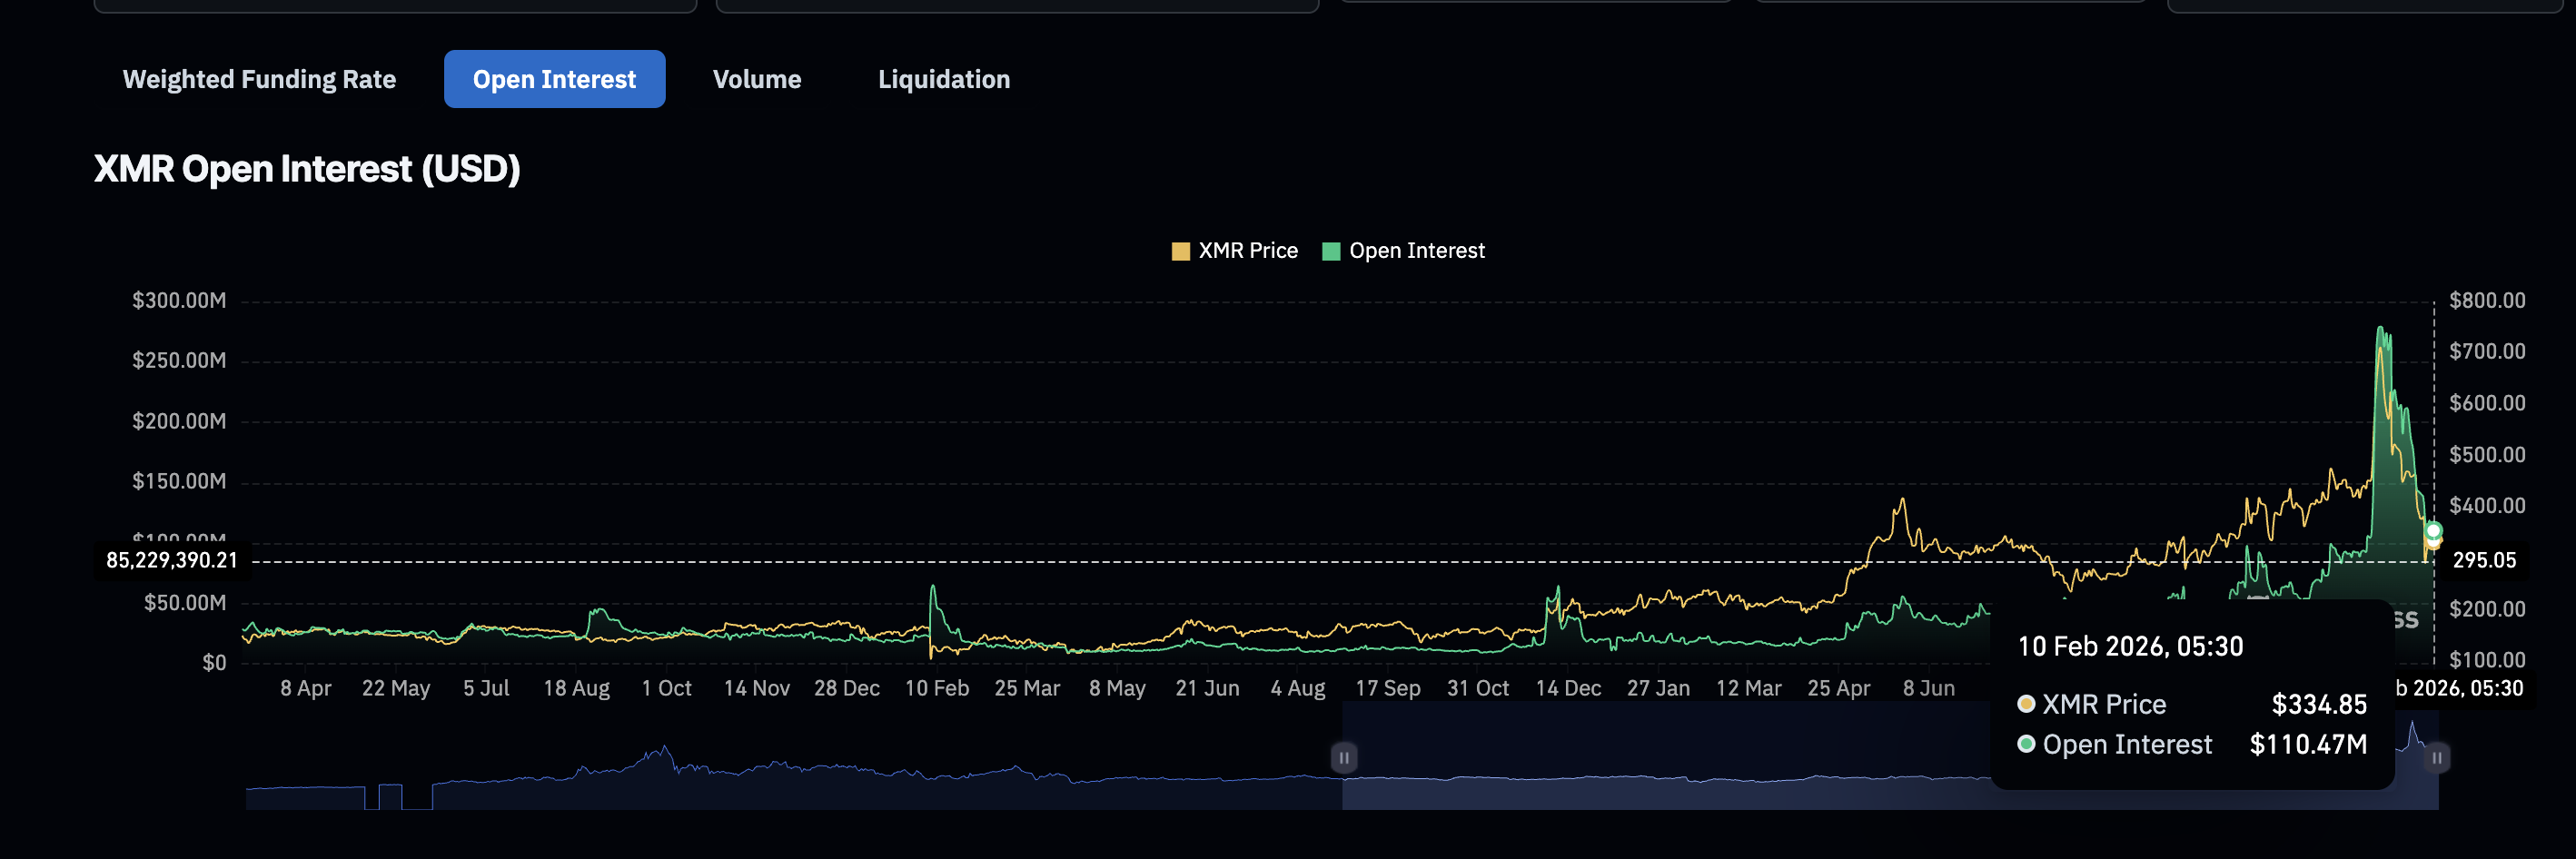The image size is (2576, 859).
Task: Click the active Open Interest tab
Action: 555,79
